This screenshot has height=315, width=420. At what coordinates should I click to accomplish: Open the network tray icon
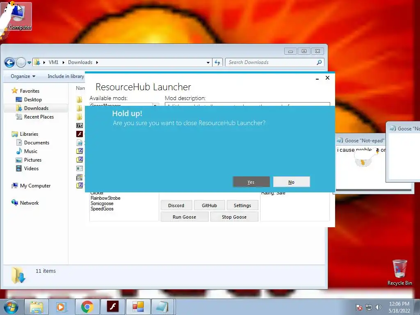pyautogui.click(x=369, y=307)
